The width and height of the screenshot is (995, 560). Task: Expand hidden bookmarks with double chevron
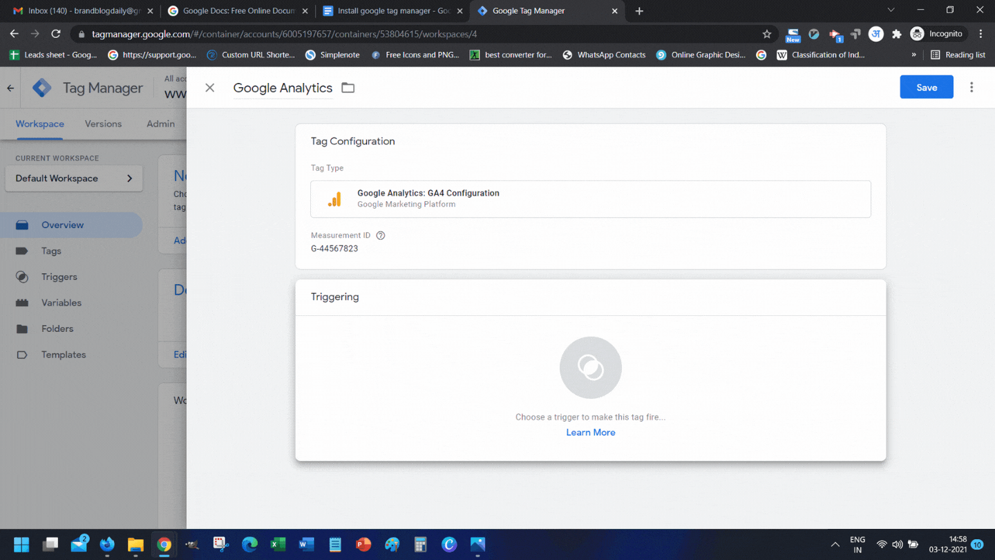coord(914,55)
